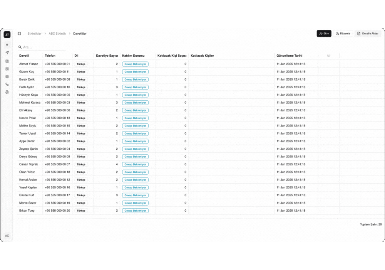This screenshot has width=385, height=270.
Task: Sort by Telefon column header
Action: point(50,56)
